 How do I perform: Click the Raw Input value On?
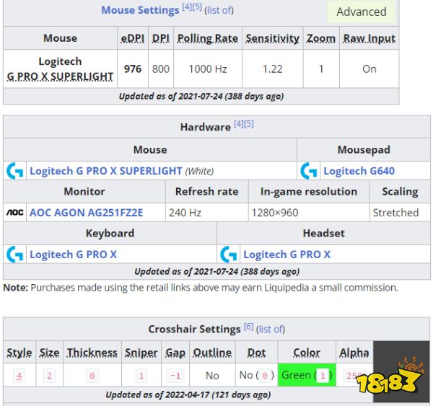(x=369, y=69)
